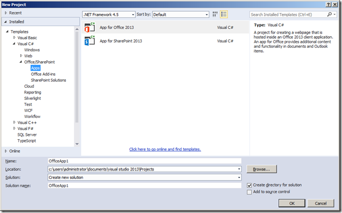Click the template tree scrollbar thumb

[77, 77]
